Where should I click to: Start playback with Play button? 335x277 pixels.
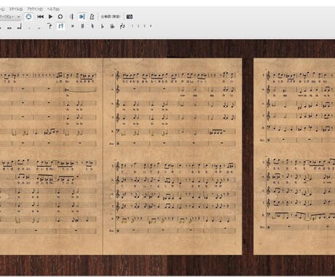tap(50, 17)
